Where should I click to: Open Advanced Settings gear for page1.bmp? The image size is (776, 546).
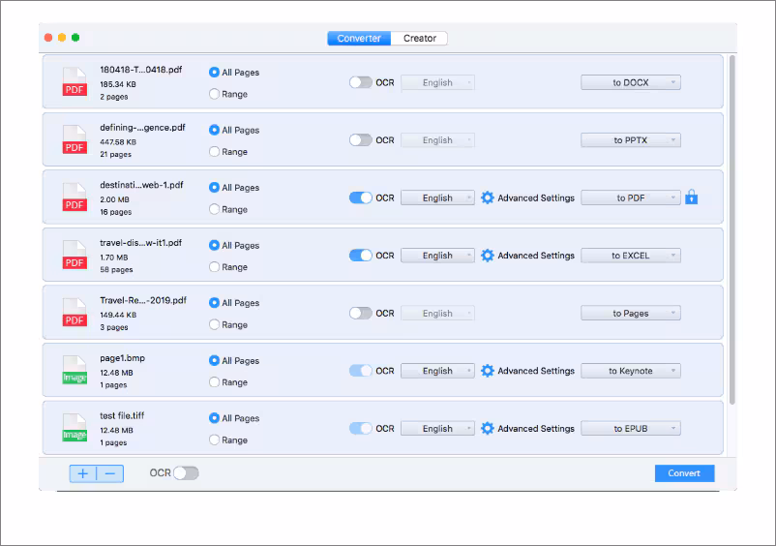click(x=488, y=371)
